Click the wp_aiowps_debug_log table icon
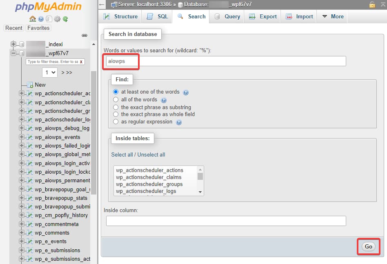387x264 pixels. pos(30,128)
